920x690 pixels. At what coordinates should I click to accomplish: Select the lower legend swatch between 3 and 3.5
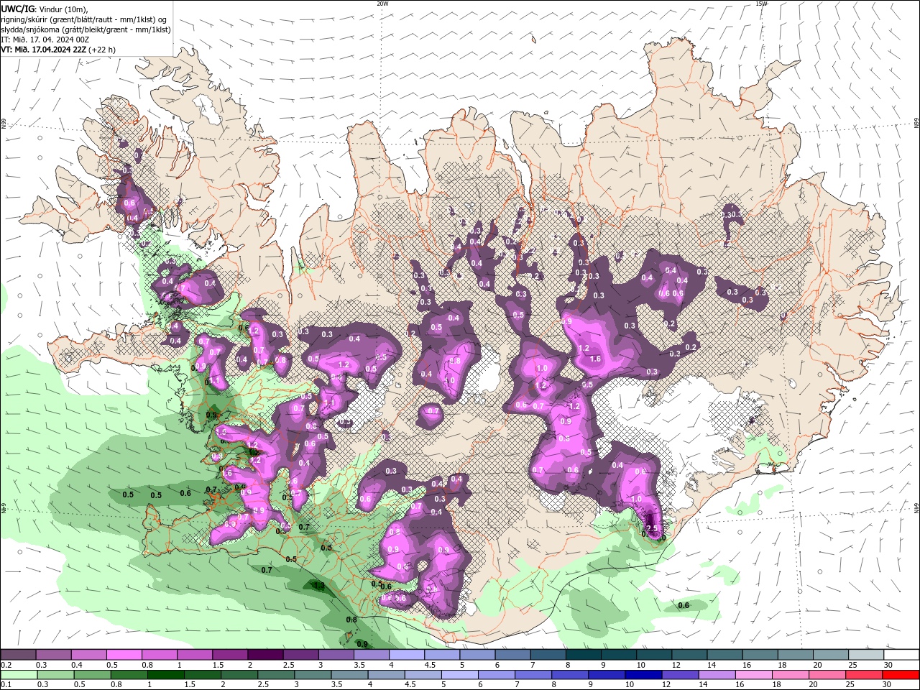click(312, 675)
